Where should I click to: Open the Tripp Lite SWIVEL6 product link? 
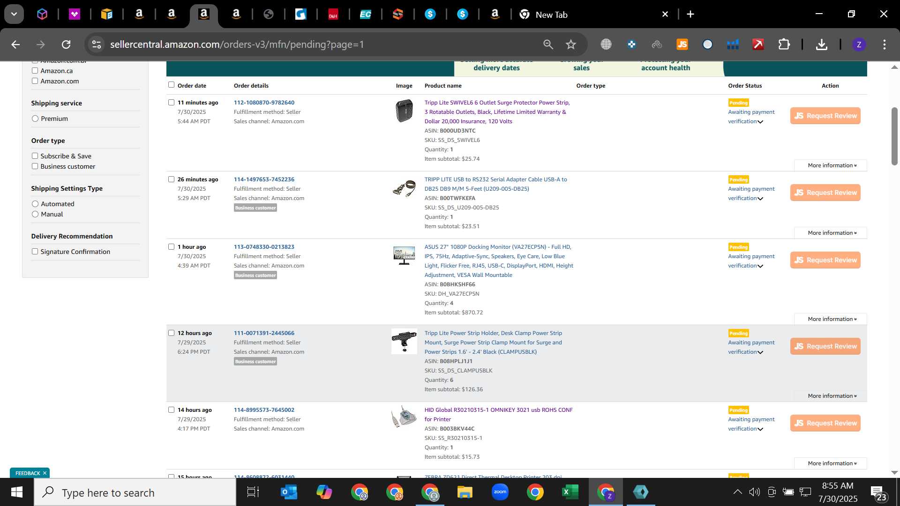pyautogui.click(x=497, y=112)
